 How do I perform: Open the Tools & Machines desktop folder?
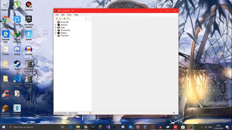pyautogui.click(x=6, y=81)
